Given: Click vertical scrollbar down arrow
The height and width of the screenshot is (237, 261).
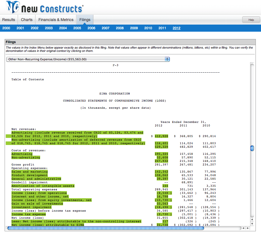Looking at the screenshot, I should click(x=252, y=224).
